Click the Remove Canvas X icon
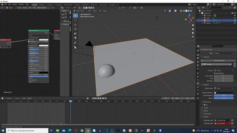Screen dimensions: 237x133 pos(202,61)
